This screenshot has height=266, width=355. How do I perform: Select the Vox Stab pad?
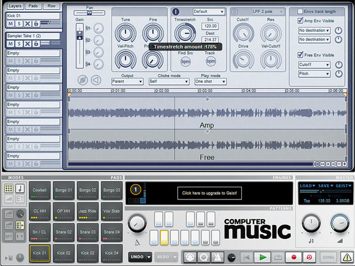tap(111, 211)
